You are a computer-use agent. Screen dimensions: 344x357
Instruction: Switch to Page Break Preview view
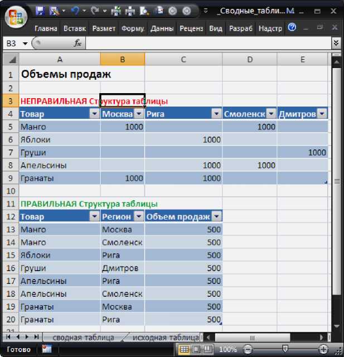[207, 349]
